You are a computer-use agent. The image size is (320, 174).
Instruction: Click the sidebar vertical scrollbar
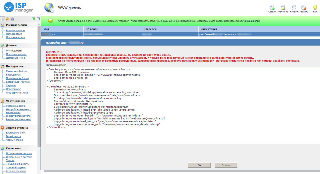[39, 85]
